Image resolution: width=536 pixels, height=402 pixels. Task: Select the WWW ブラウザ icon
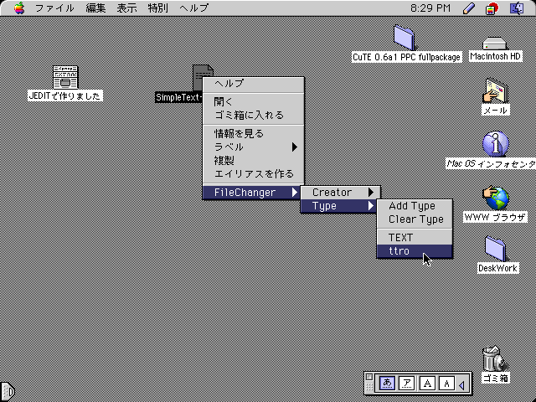(496, 198)
